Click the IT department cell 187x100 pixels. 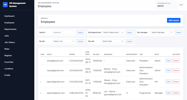click(127, 93)
